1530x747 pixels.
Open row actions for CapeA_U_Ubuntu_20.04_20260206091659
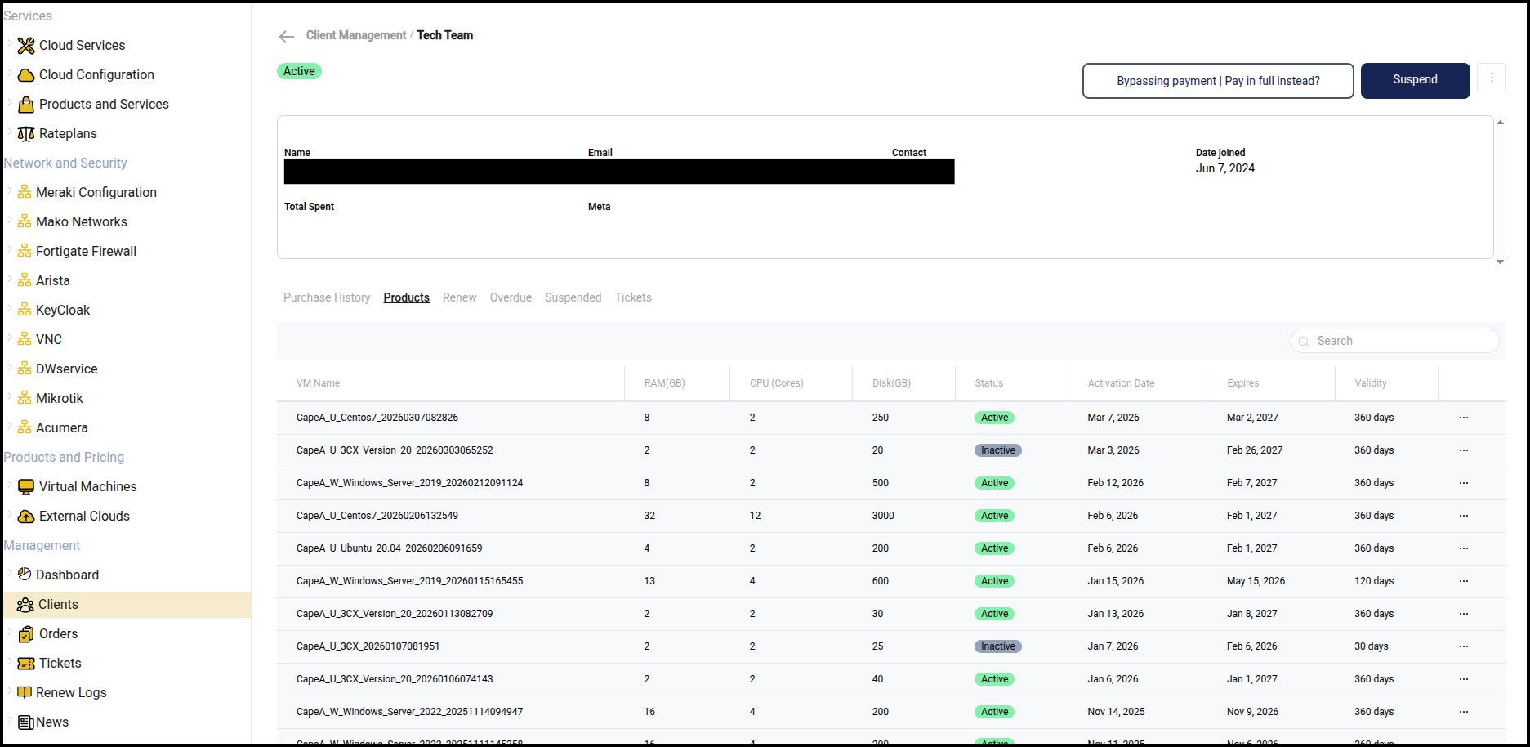pos(1464,548)
